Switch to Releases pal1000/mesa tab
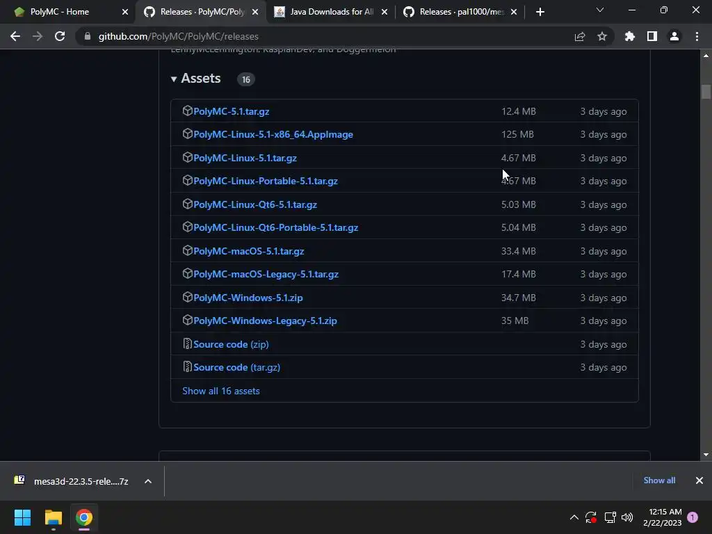Image resolution: width=712 pixels, height=534 pixels. coord(462,12)
